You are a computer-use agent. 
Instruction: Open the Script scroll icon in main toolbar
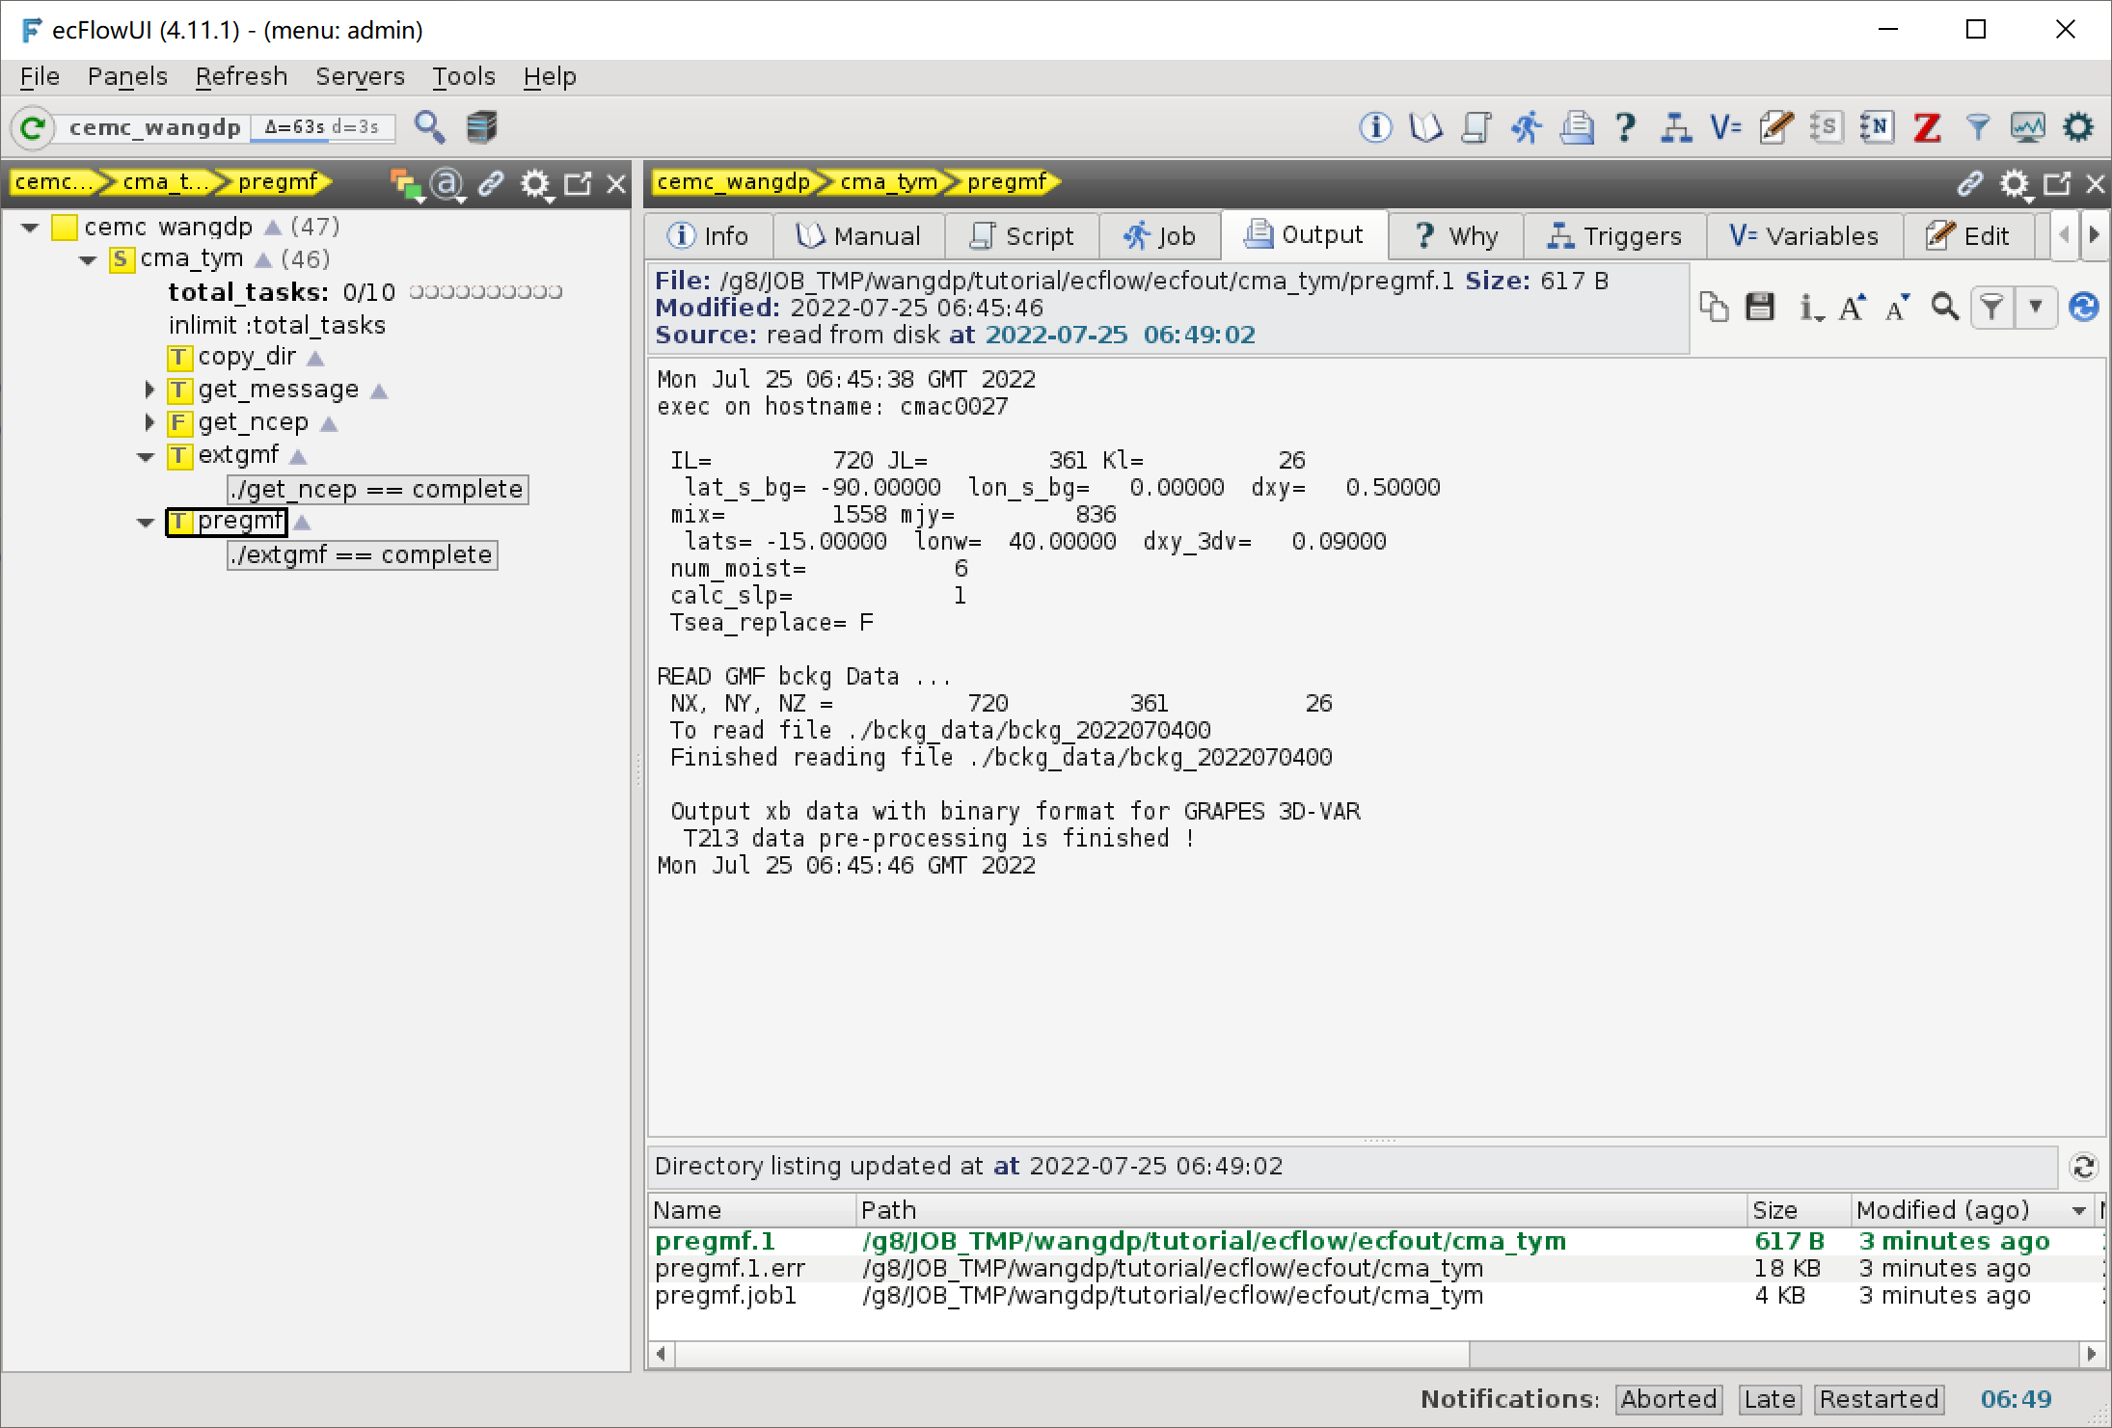tap(1476, 127)
